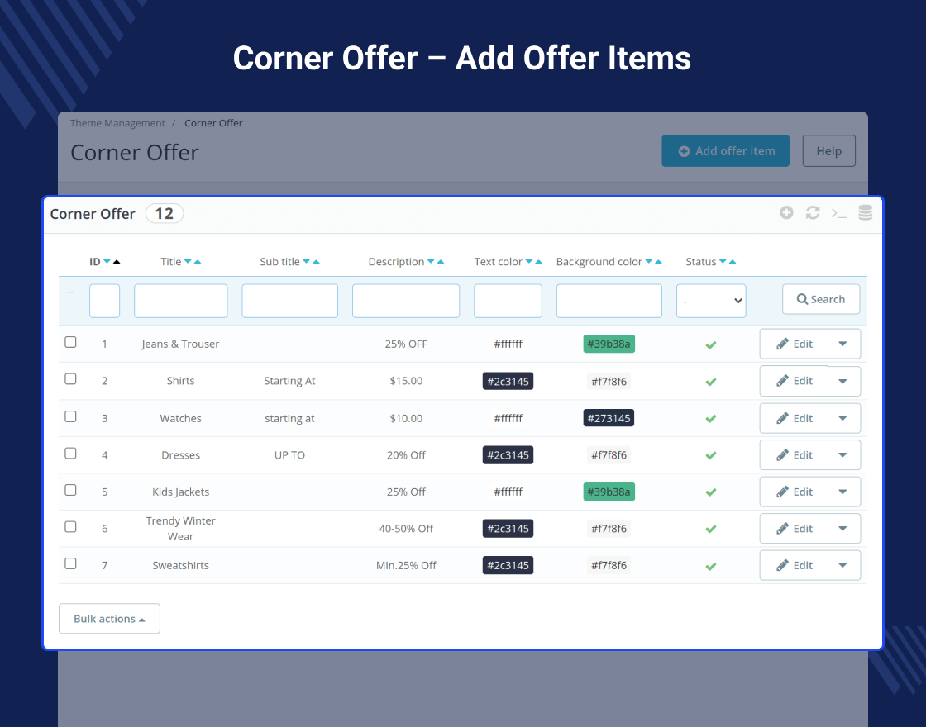Expand Edit dropdown arrow for Trendy Winter Wear
Image resolution: width=926 pixels, height=727 pixels.
point(842,529)
